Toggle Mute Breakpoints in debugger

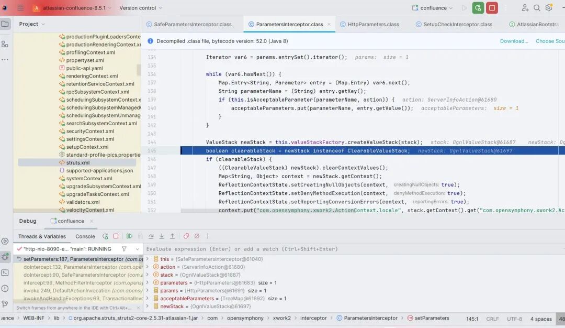point(197,236)
